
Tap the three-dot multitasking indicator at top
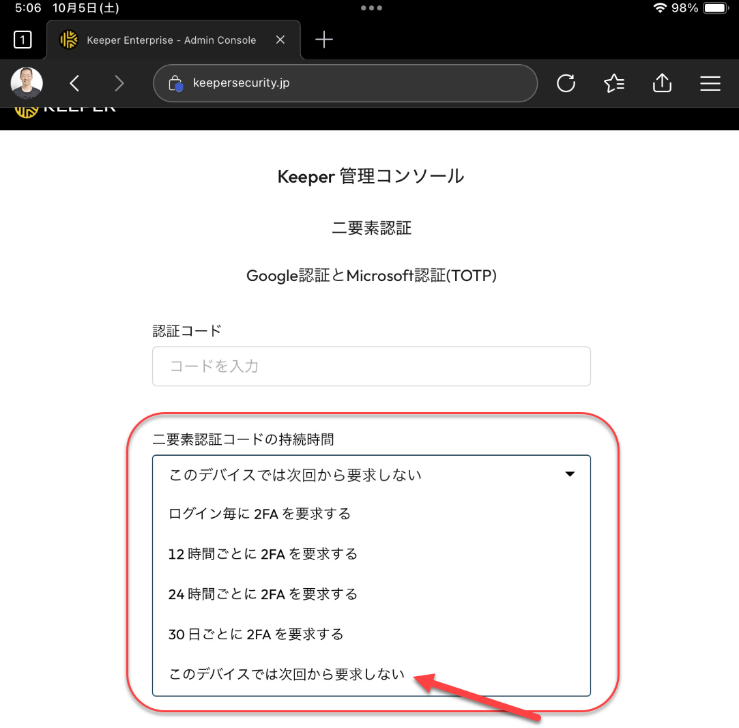(x=371, y=8)
